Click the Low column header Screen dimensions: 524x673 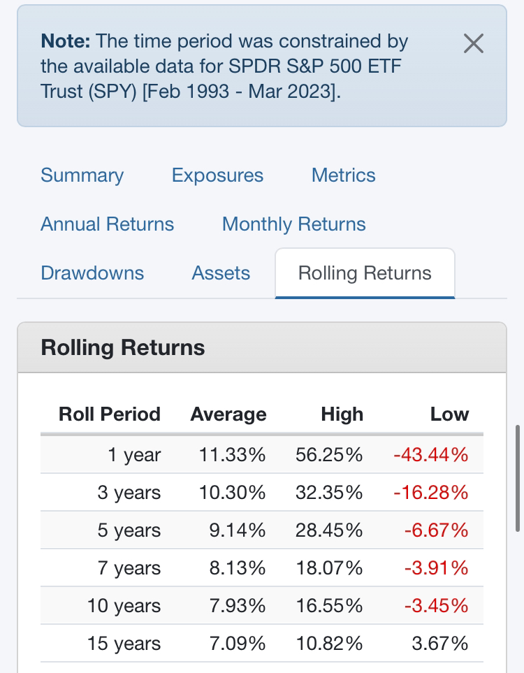pos(449,414)
